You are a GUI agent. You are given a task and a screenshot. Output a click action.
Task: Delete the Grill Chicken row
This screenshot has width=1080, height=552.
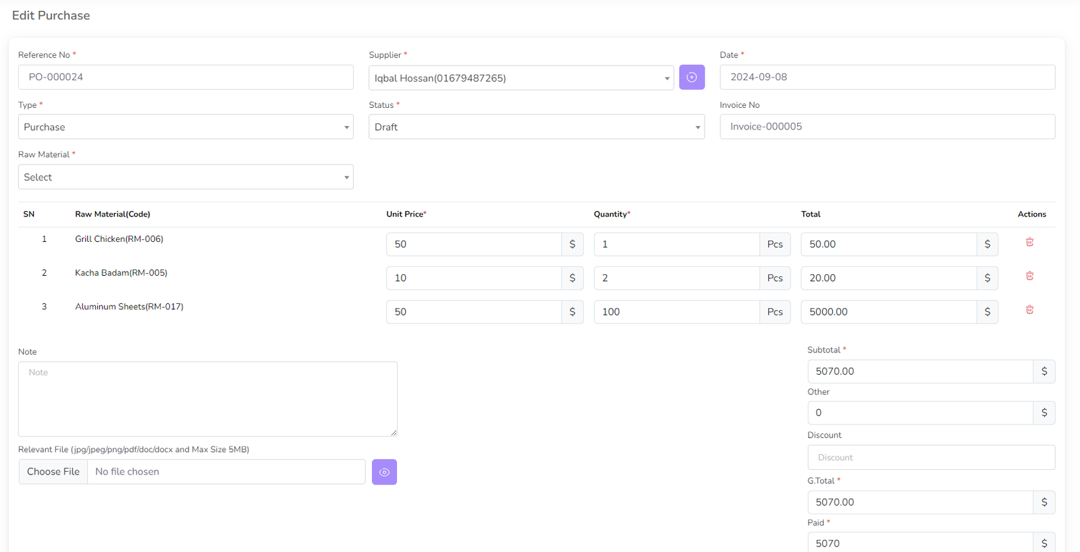pos(1029,243)
